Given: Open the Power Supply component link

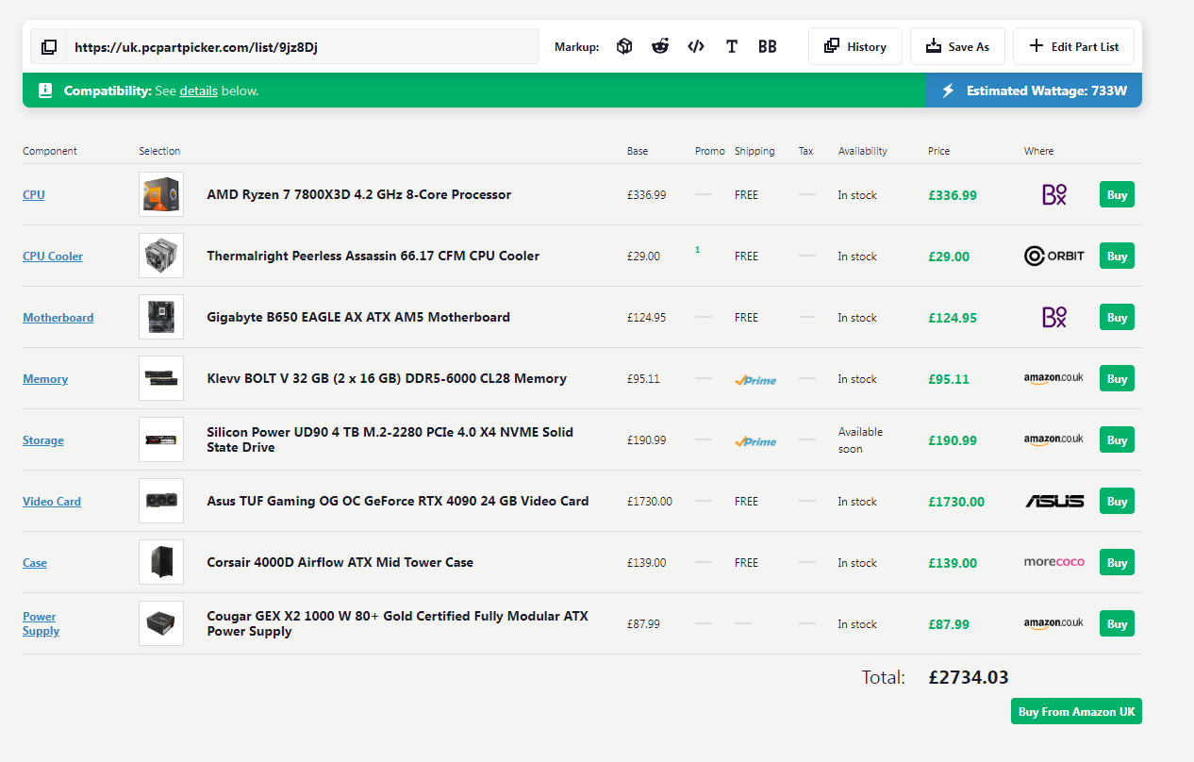Looking at the screenshot, I should point(41,623).
